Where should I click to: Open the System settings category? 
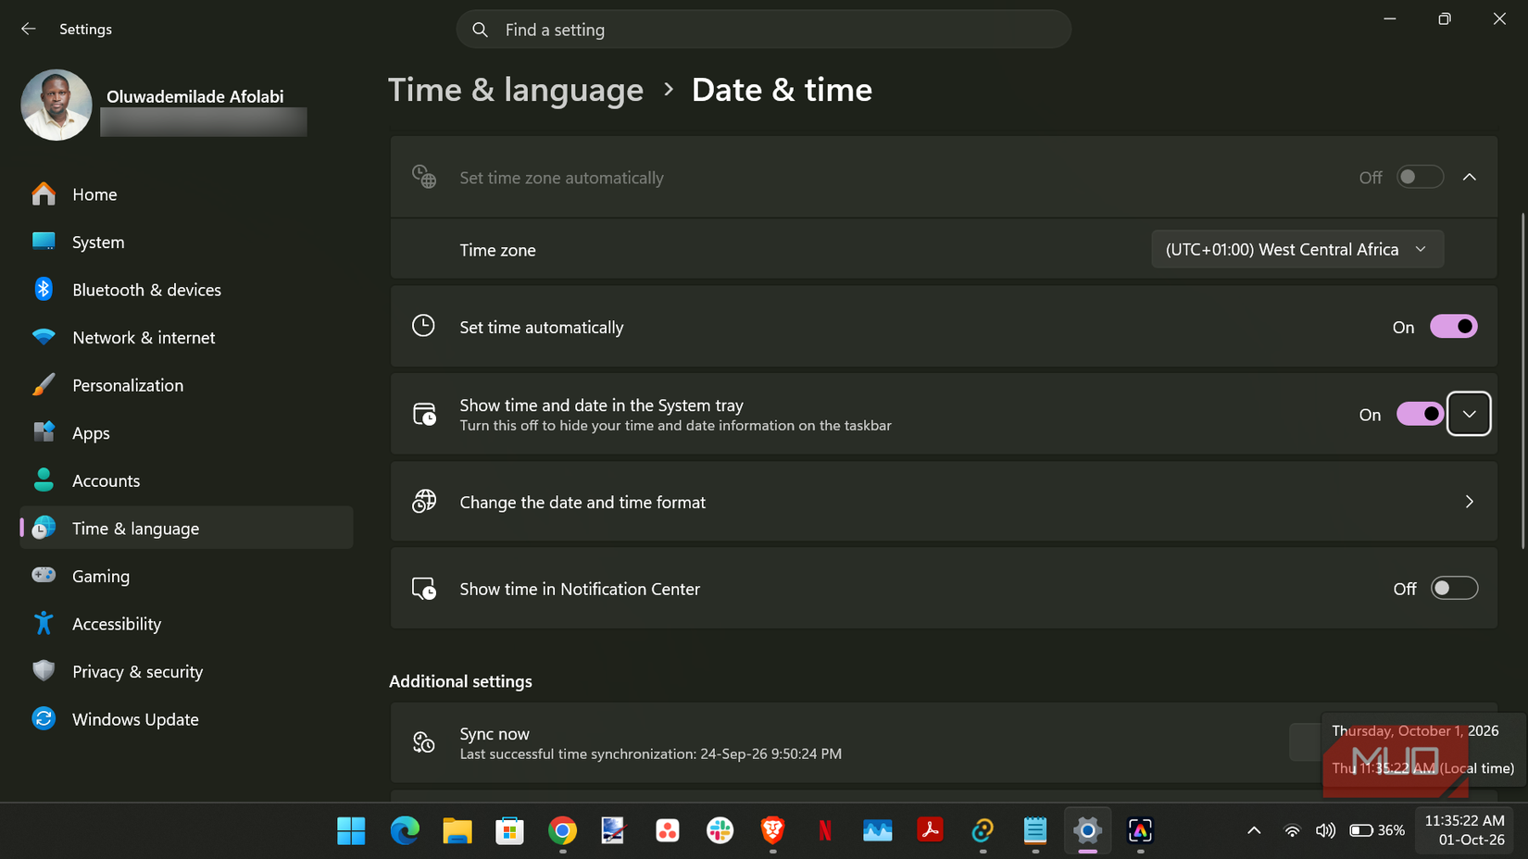(186, 242)
